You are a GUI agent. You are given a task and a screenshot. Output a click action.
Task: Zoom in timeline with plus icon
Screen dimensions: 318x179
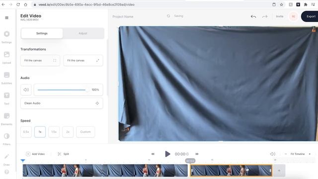(310, 154)
